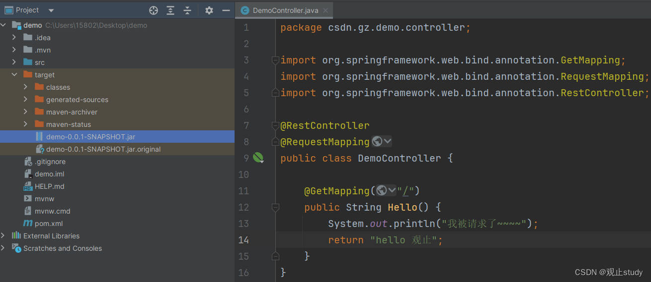Click the maven-status folder icon
This screenshot has height=282, width=651.
tap(39, 124)
